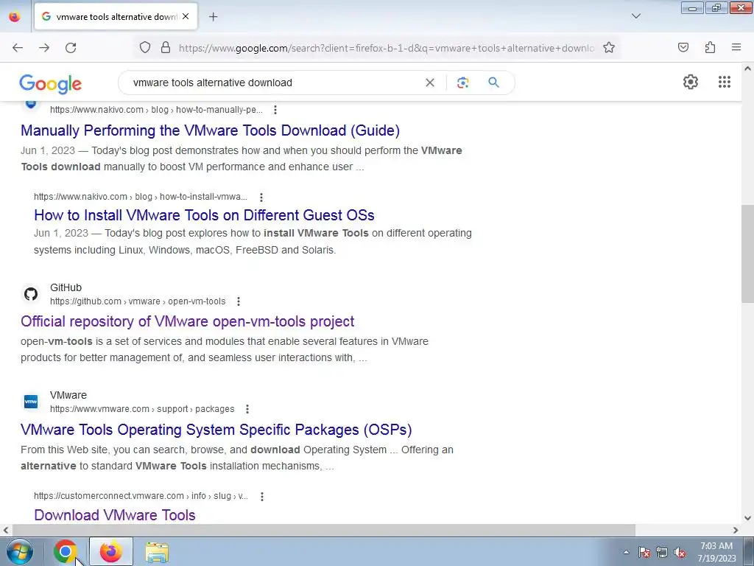The height and width of the screenshot is (566, 754).
Task: Open a new tab with plus button
Action: click(x=213, y=17)
